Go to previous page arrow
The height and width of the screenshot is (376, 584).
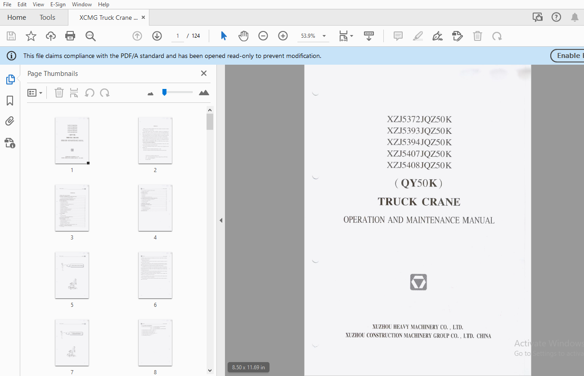137,36
